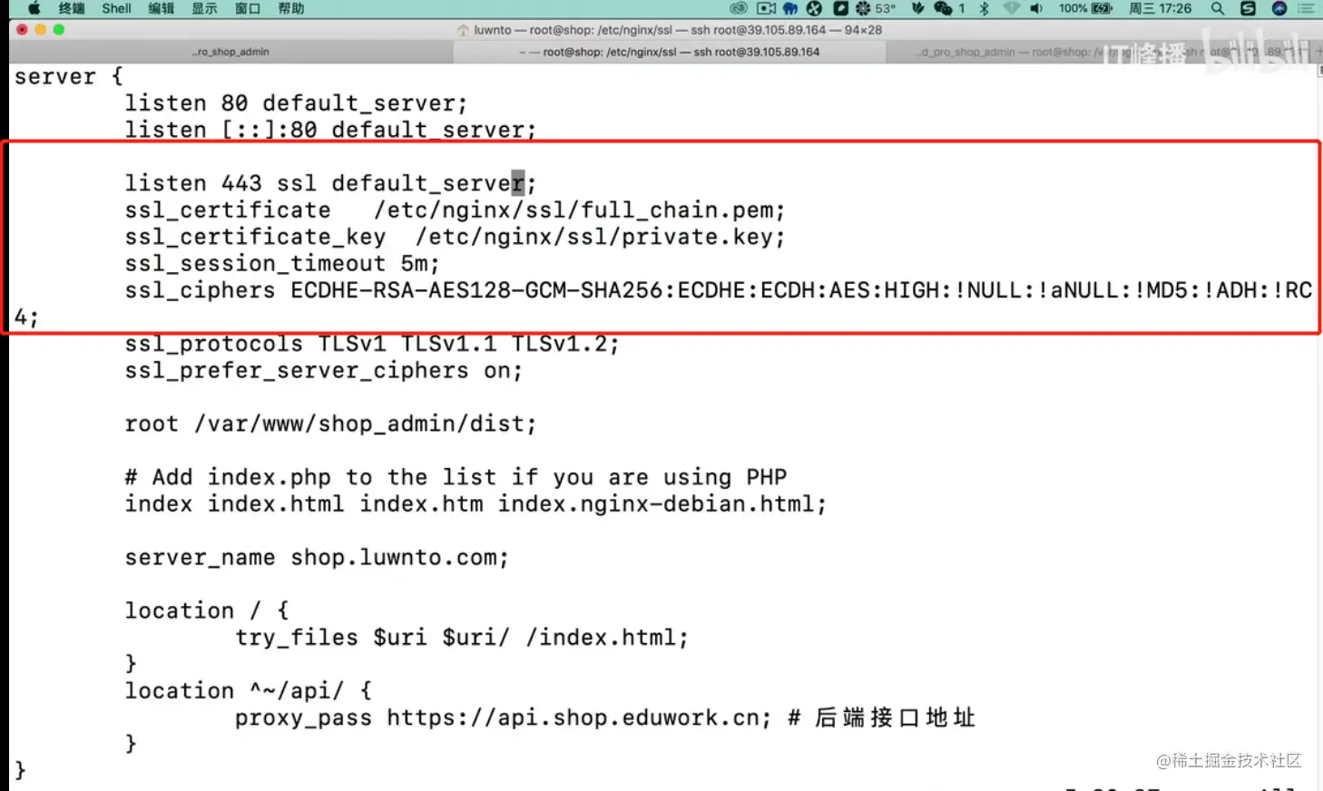Open the 编辑 menu in menu bar

pos(161,8)
